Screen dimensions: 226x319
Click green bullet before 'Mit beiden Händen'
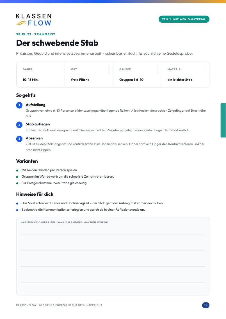tap(17, 171)
